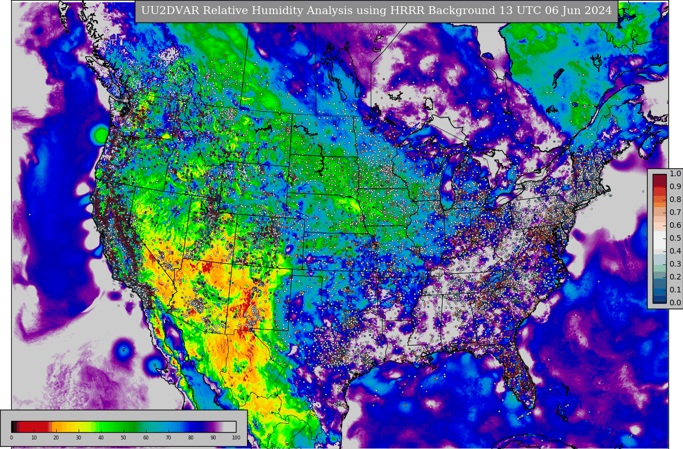Image resolution: width=683 pixels, height=449 pixels.
Task: Click the "10" tick on the humidity colorbar
Action: tap(34, 438)
